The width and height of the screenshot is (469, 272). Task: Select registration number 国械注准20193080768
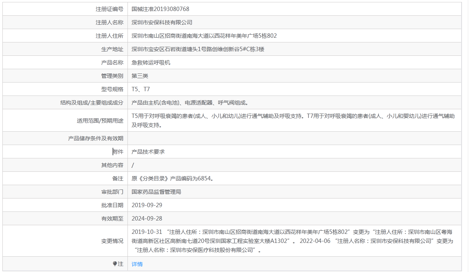pos(160,9)
